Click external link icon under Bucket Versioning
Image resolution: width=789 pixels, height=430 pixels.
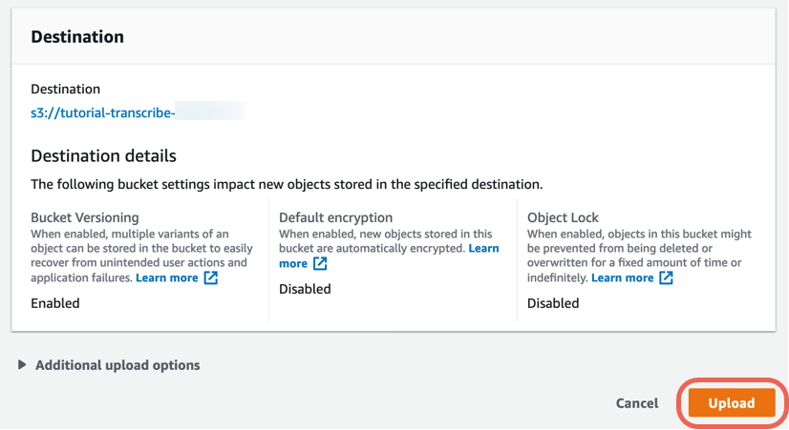(x=211, y=277)
